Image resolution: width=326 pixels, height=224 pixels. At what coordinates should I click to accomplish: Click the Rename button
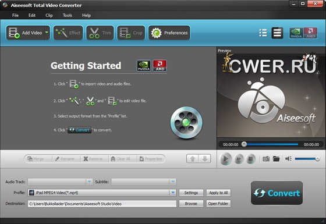point(65,159)
